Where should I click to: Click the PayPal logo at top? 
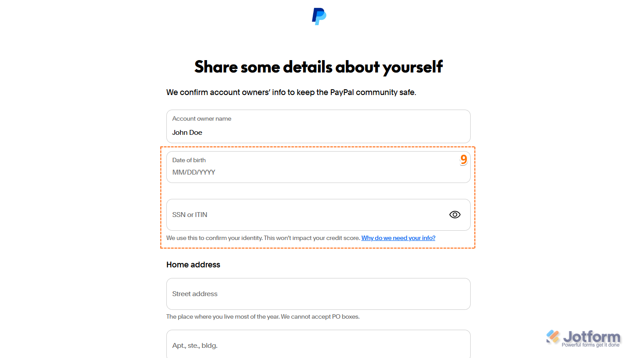point(318,16)
